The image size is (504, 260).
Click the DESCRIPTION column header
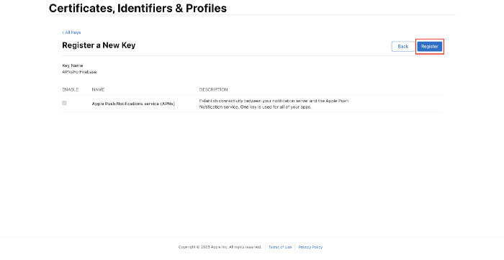click(x=213, y=89)
